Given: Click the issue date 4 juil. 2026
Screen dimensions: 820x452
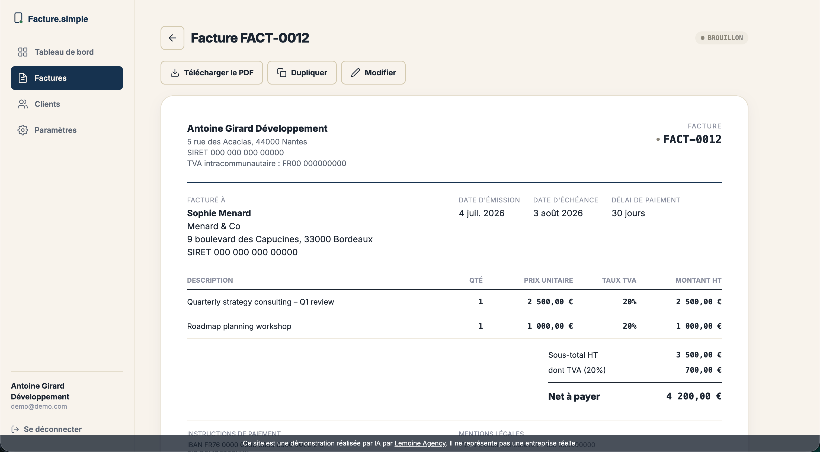Looking at the screenshot, I should (x=482, y=213).
